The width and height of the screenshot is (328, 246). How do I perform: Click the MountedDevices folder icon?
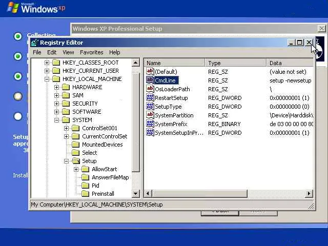[x=76, y=145]
